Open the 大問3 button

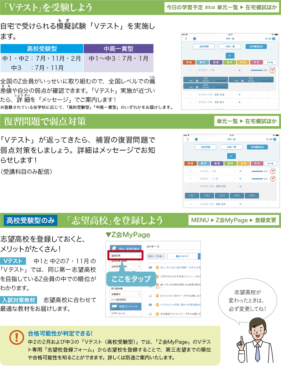point(222,196)
